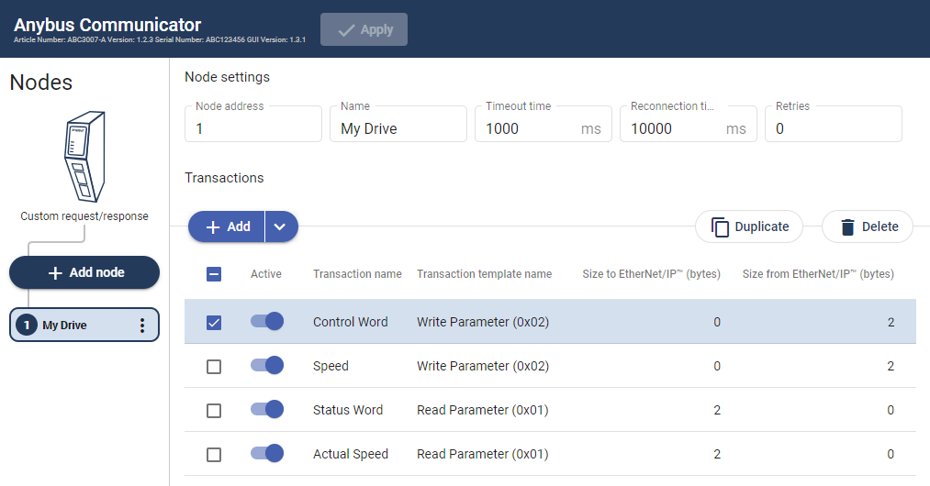Click the Transaction name column header

[357, 274]
